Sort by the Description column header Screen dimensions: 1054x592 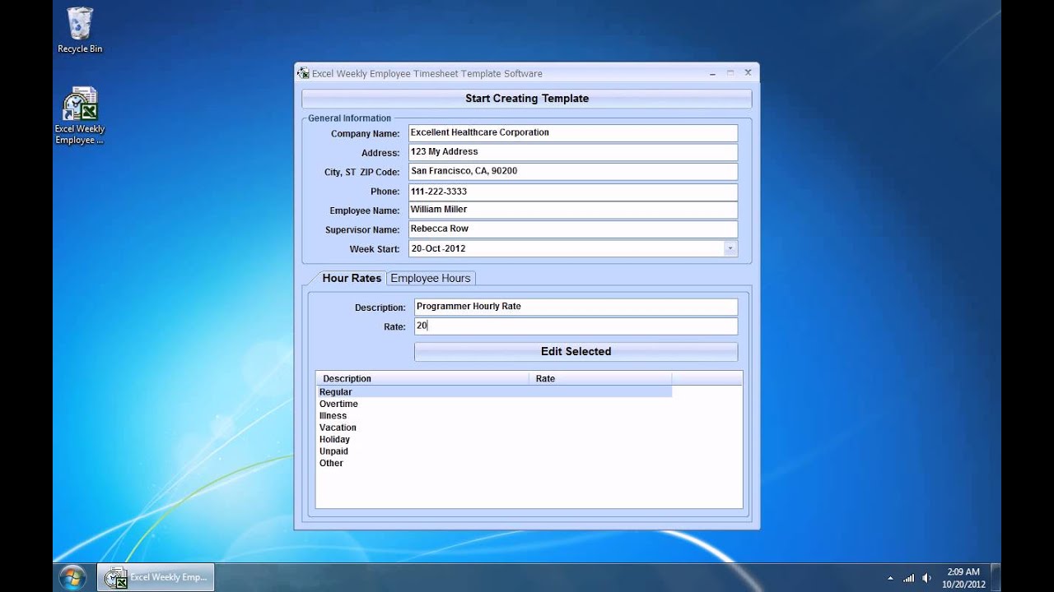[422, 378]
